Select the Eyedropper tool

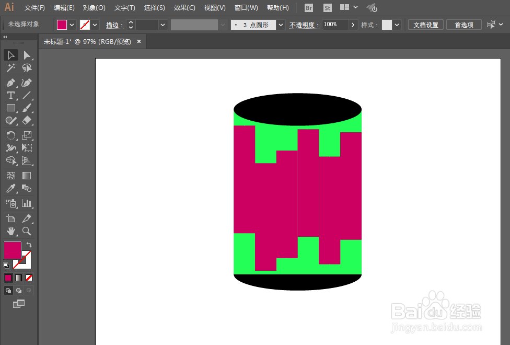(10, 189)
